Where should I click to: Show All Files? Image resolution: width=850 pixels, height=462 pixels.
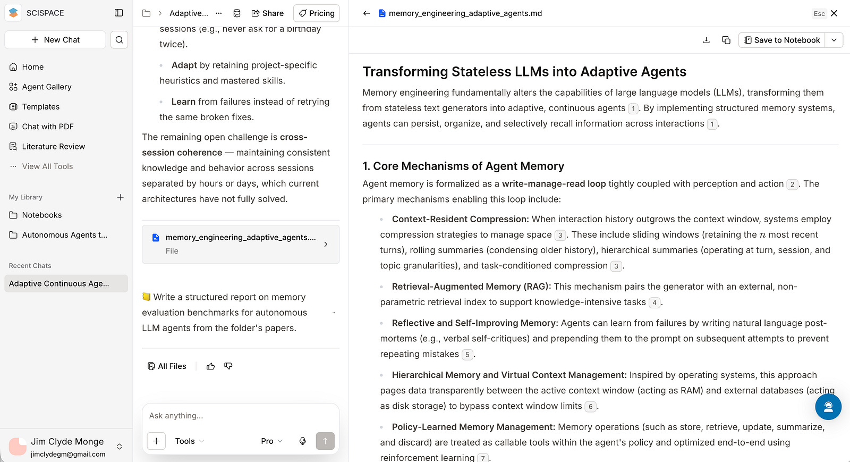click(167, 366)
